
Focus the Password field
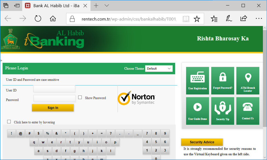coord(54,98)
